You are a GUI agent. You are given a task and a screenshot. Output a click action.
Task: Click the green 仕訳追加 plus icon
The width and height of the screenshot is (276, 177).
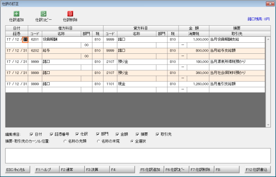click(x=17, y=14)
